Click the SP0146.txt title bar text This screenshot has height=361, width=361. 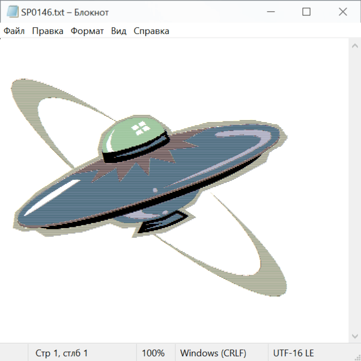point(65,12)
